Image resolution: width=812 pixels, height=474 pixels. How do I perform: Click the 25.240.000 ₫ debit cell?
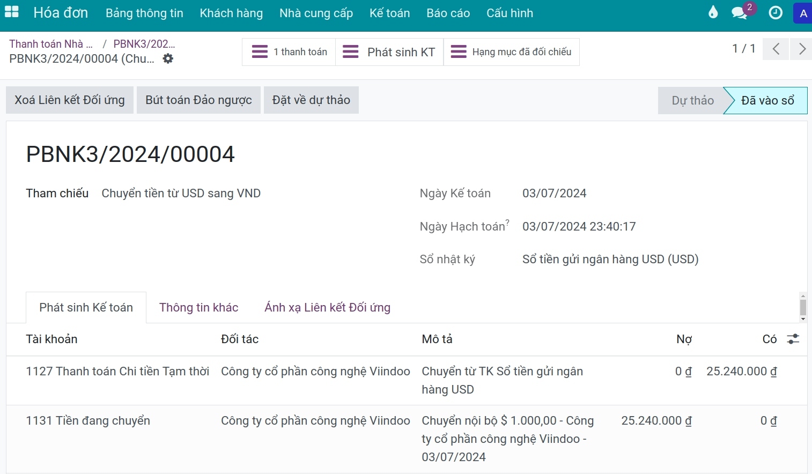click(x=656, y=421)
